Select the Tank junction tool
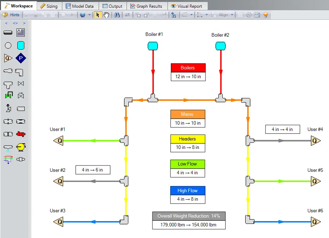 click(x=20, y=46)
